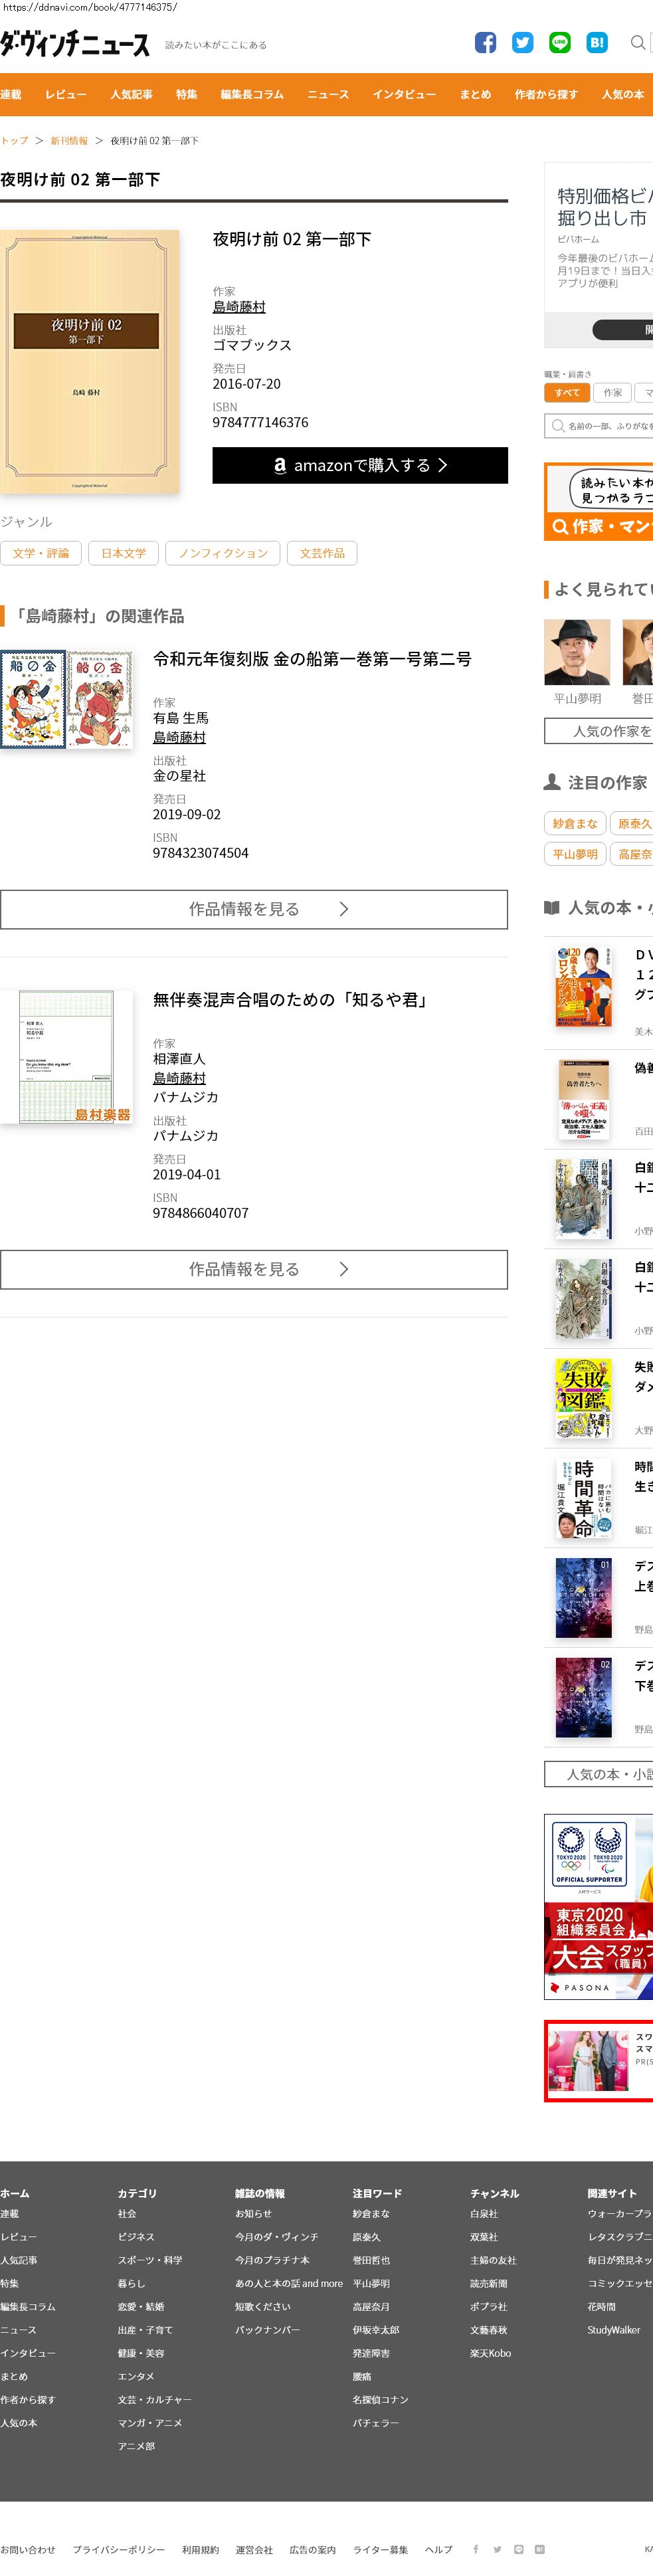Image resolution: width=653 pixels, height=2576 pixels.
Task: Click the footer Twitter icon
Action: [x=497, y=2549]
